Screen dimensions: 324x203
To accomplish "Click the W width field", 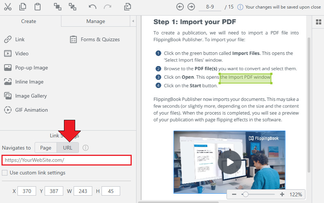I will click(83, 191).
